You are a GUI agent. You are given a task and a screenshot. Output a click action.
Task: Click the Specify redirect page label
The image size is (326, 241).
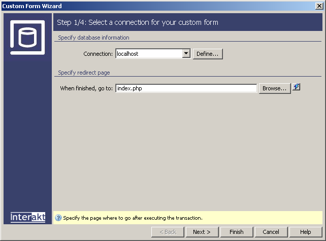click(84, 73)
